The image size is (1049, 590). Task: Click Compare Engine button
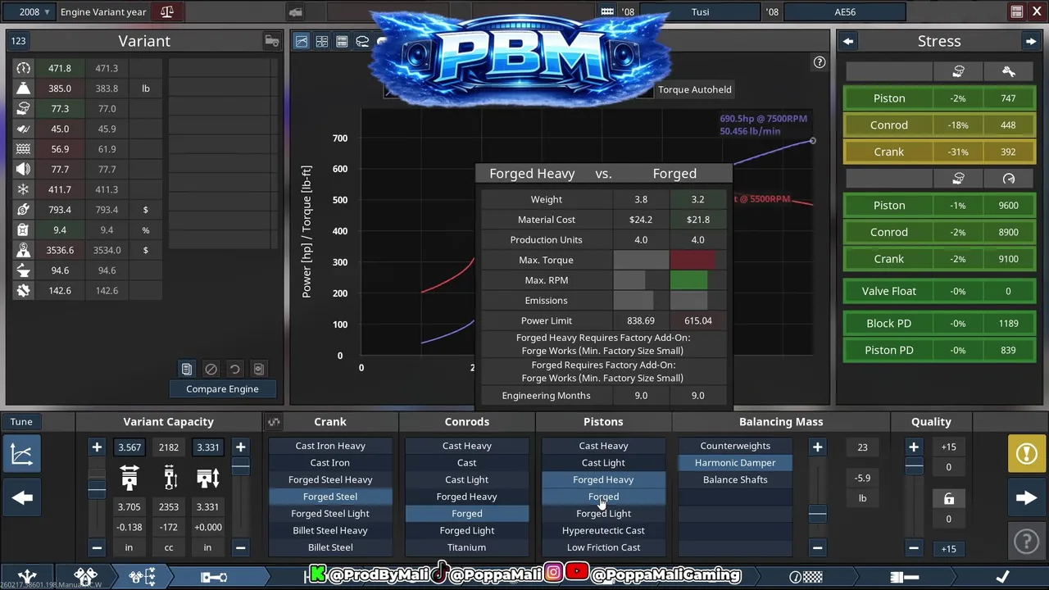point(222,389)
